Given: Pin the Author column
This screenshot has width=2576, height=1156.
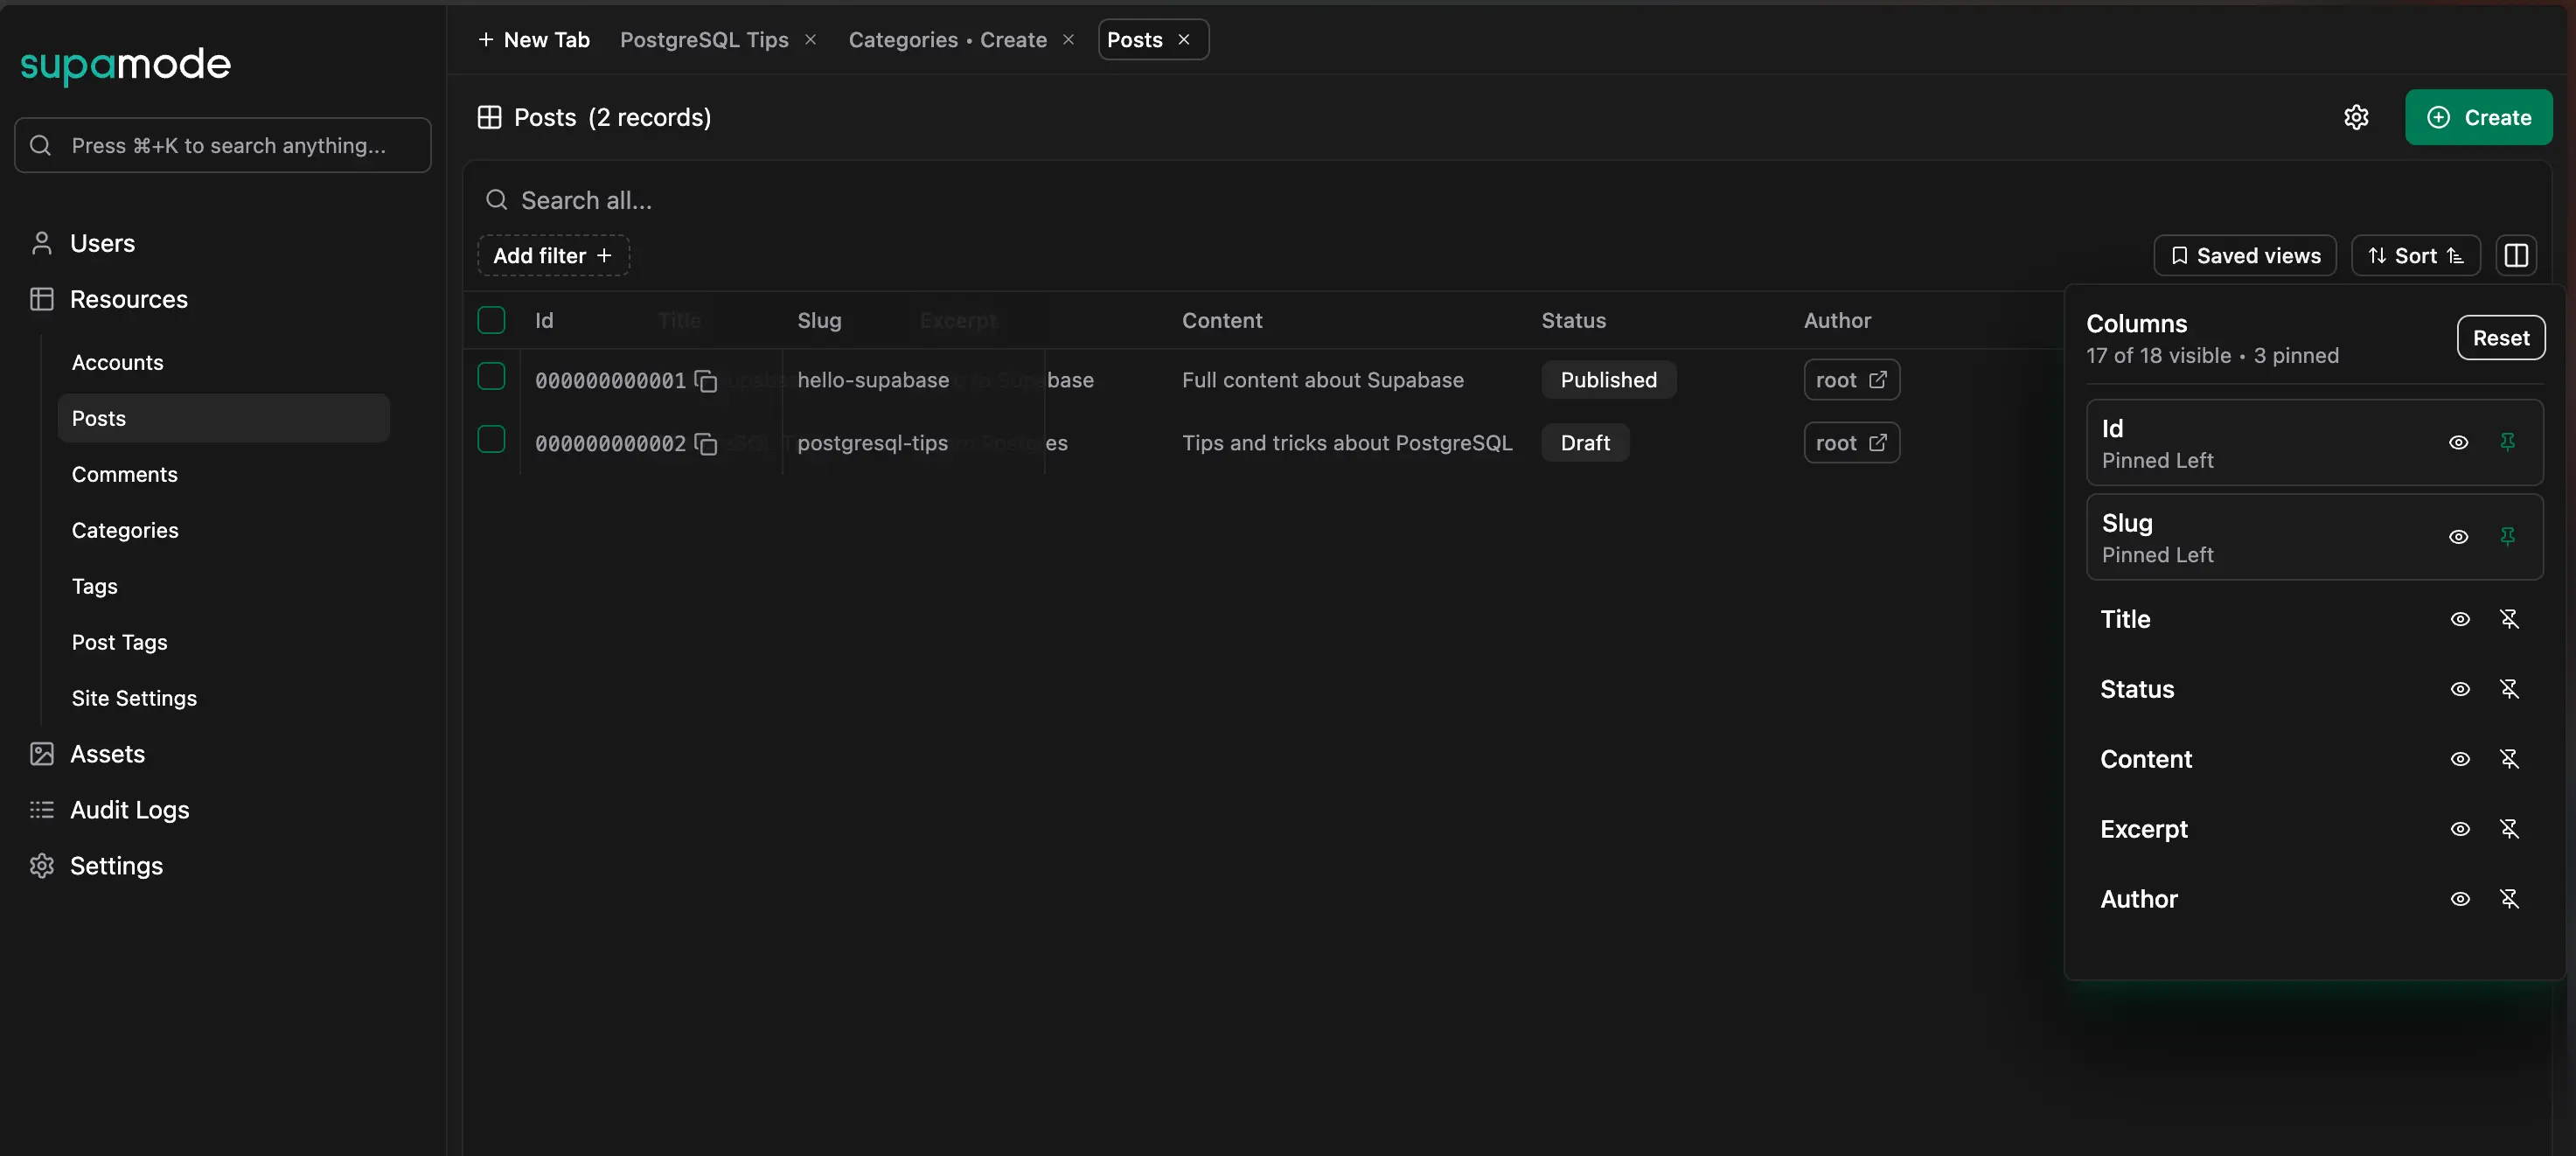Looking at the screenshot, I should pos(2509,899).
